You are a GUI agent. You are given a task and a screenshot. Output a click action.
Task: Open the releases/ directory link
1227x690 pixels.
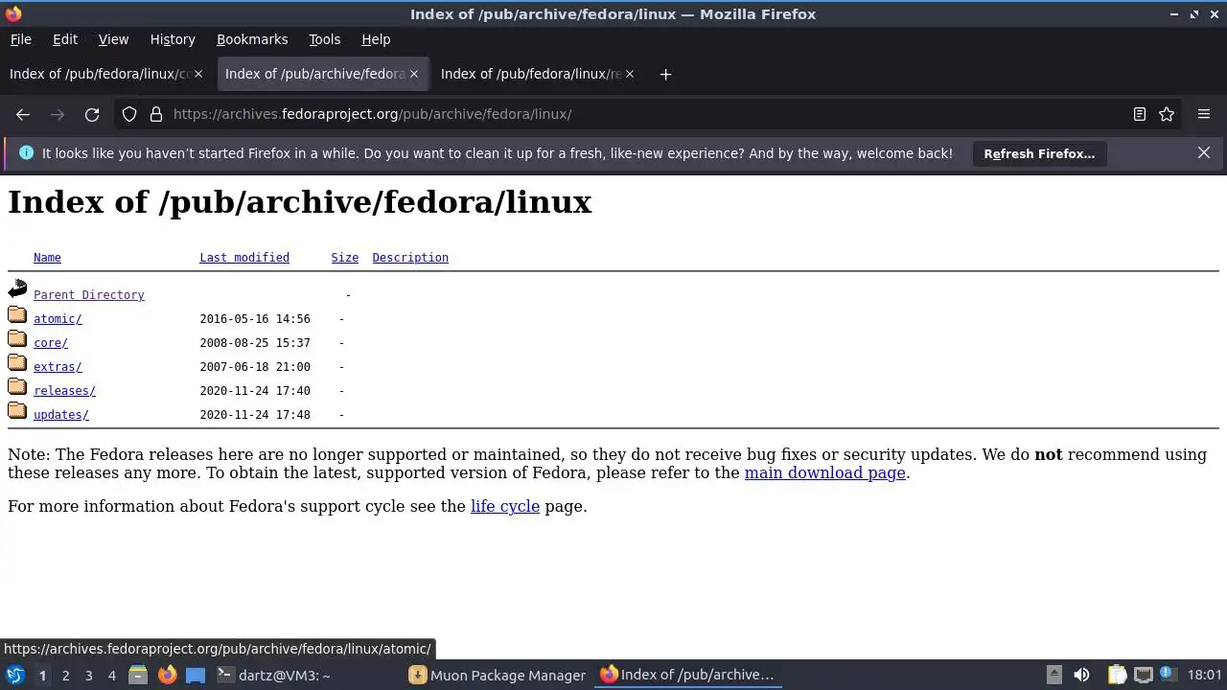pyautogui.click(x=64, y=391)
